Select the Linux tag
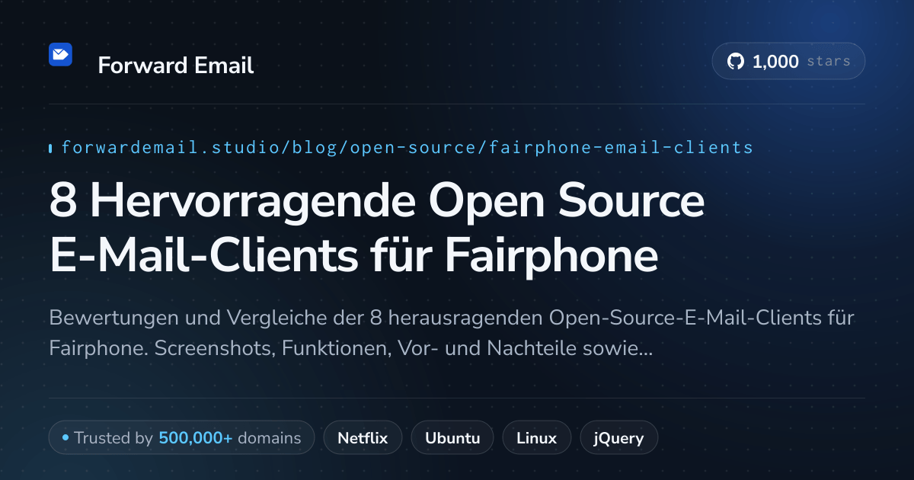Viewport: 914px width, 480px height. 536,438
